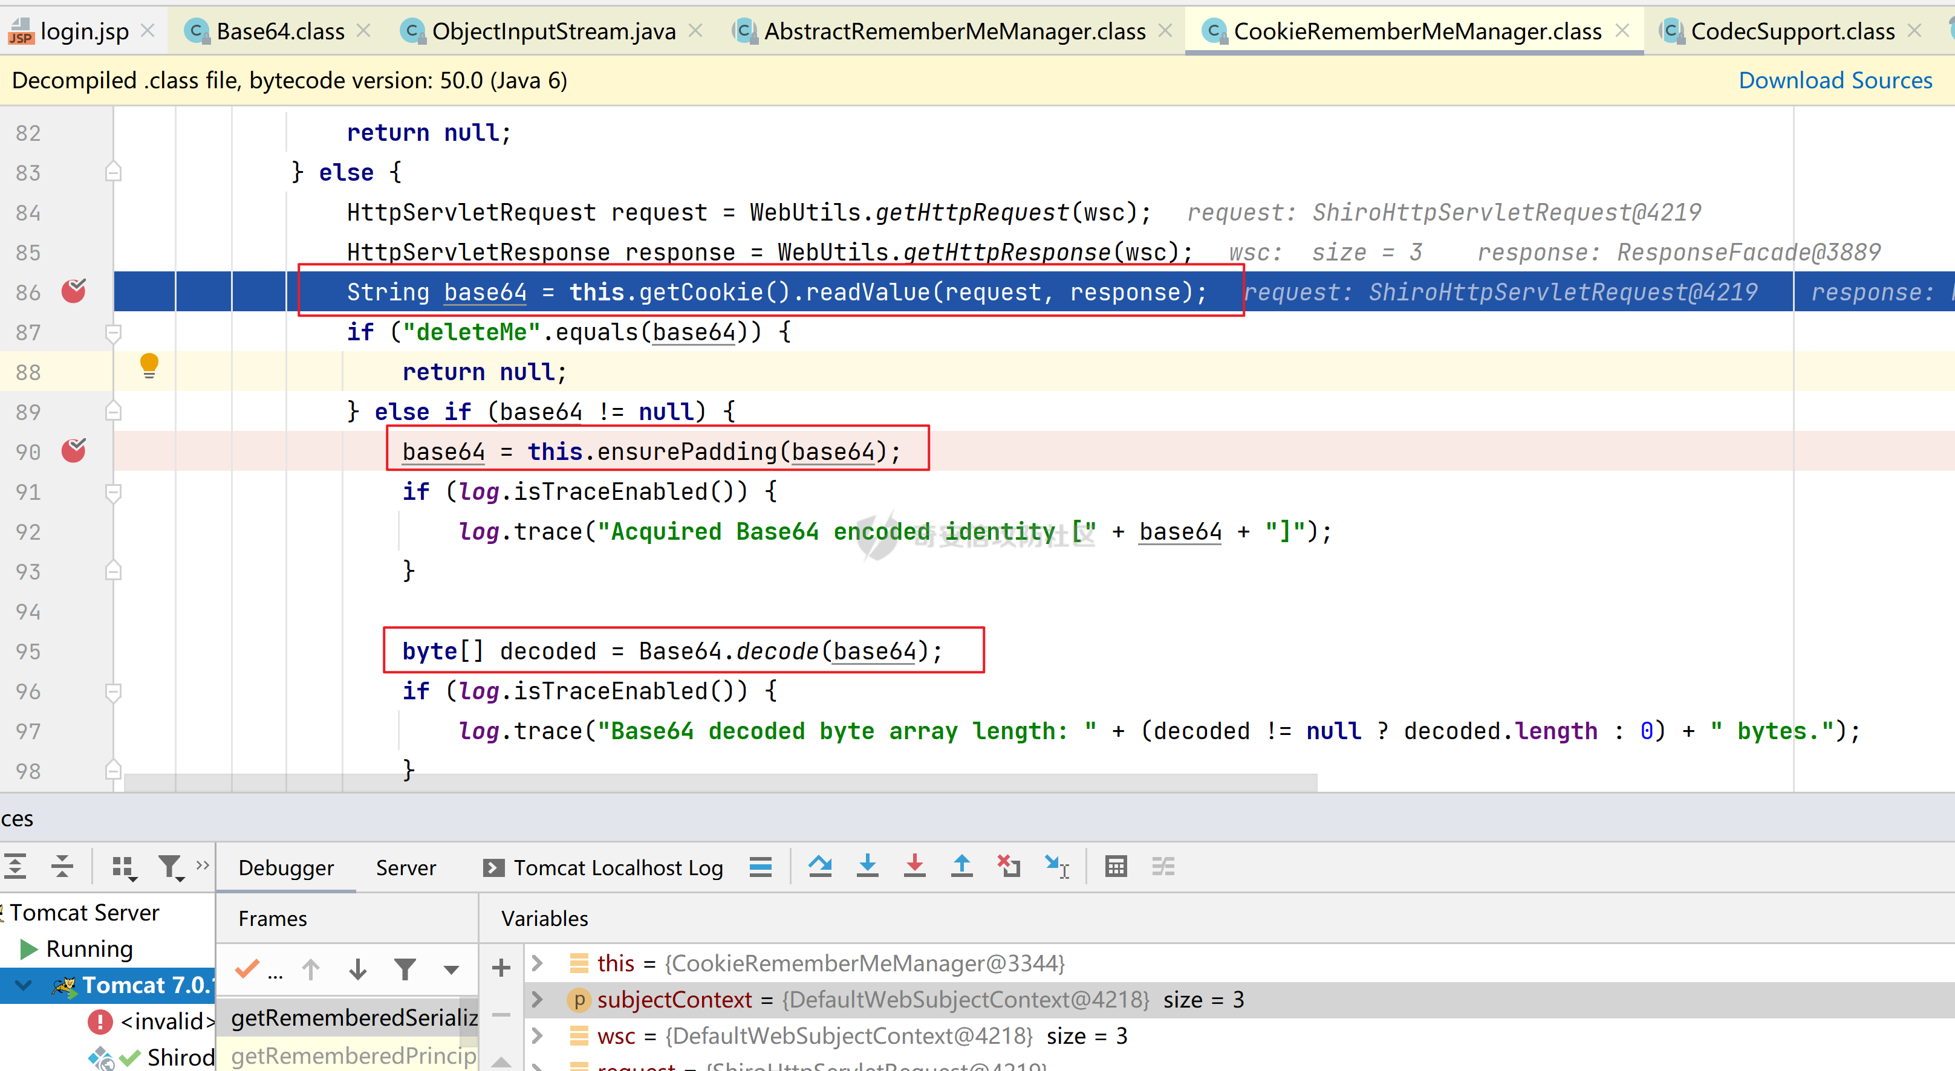Click the intention lightbulb on line 88
Image resolution: width=1955 pixels, height=1071 pixels.
point(149,366)
